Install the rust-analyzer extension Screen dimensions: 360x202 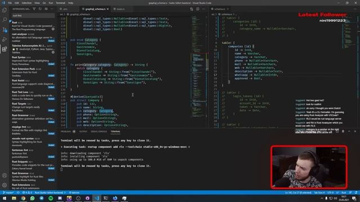click(x=51, y=41)
